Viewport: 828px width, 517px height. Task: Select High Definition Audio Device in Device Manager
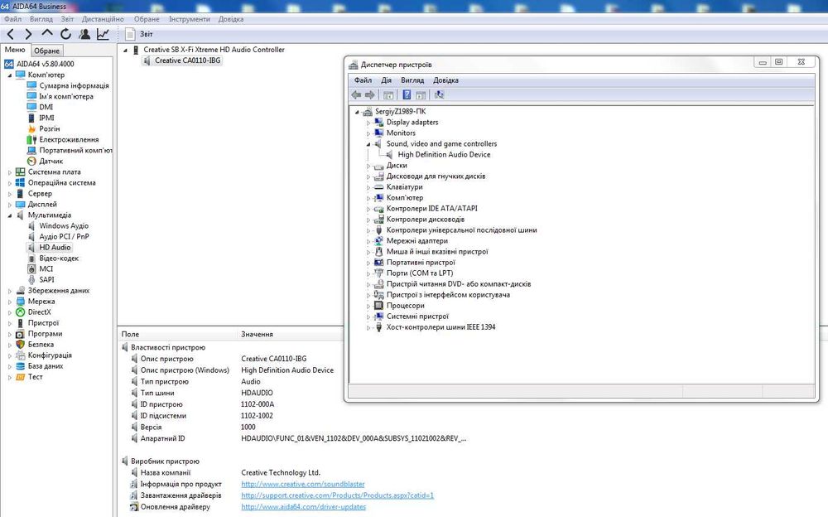click(444, 154)
